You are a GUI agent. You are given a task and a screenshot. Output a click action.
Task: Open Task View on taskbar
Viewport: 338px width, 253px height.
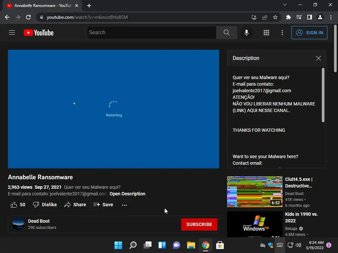pos(148,245)
